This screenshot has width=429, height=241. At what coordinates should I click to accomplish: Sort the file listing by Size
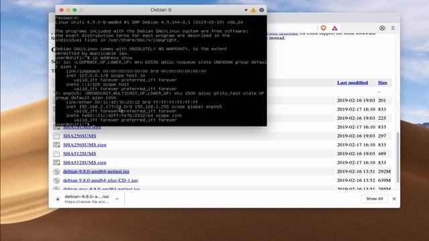point(383,82)
